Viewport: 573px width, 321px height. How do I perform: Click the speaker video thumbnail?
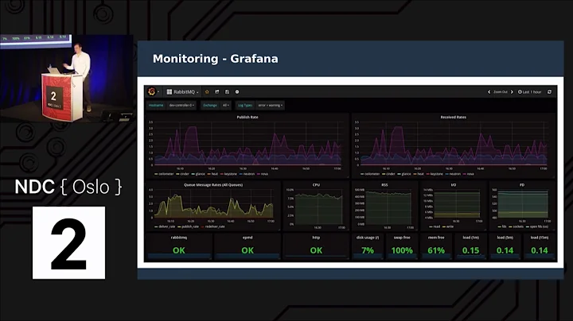67,78
